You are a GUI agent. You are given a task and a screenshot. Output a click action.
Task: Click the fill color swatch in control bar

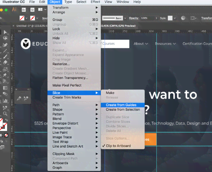22,18
